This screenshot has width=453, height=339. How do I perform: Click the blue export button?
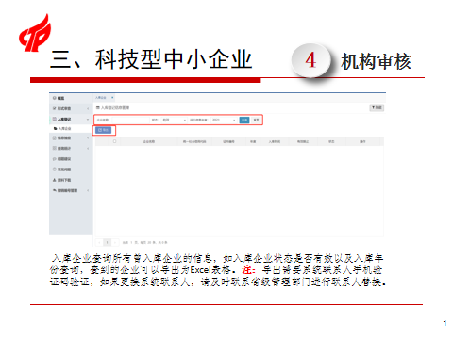(x=103, y=130)
